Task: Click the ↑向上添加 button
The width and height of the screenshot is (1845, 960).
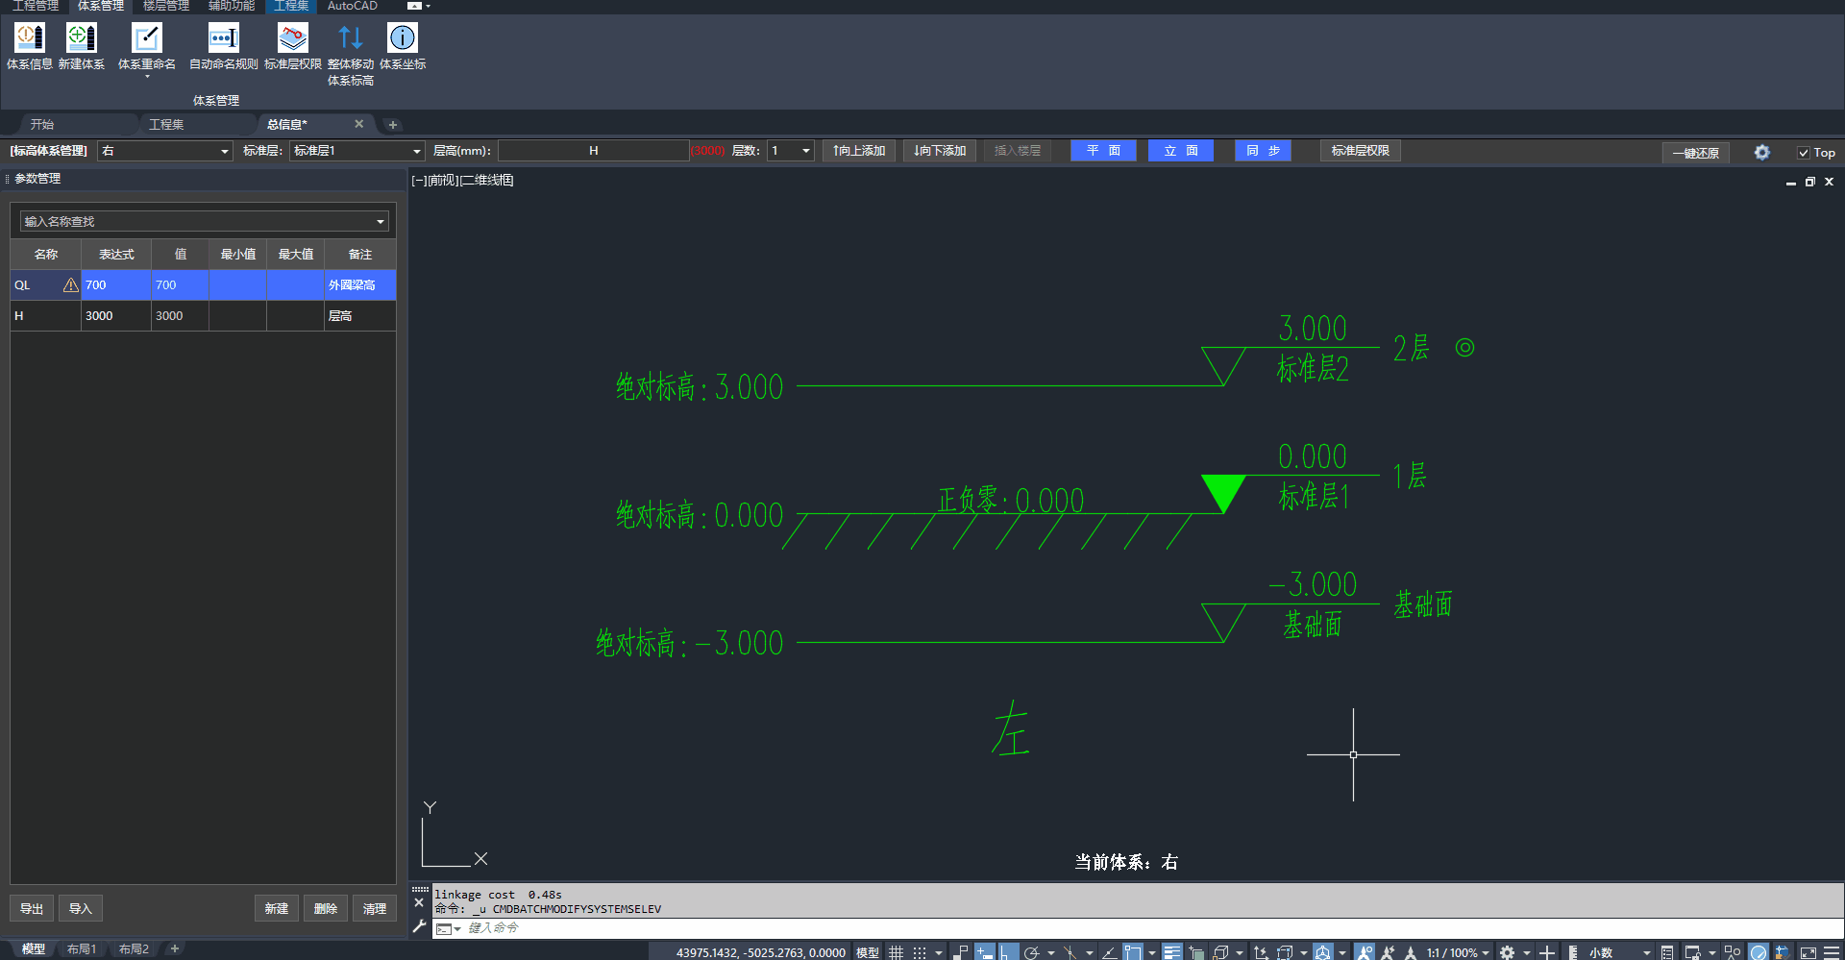Action: tap(859, 151)
